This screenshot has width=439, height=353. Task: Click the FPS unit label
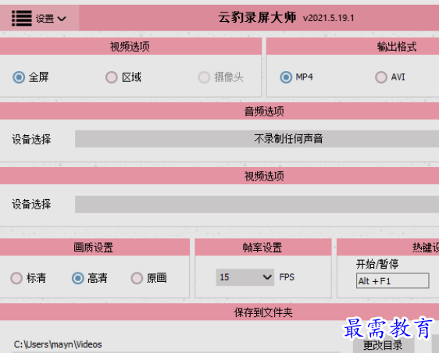(x=287, y=277)
